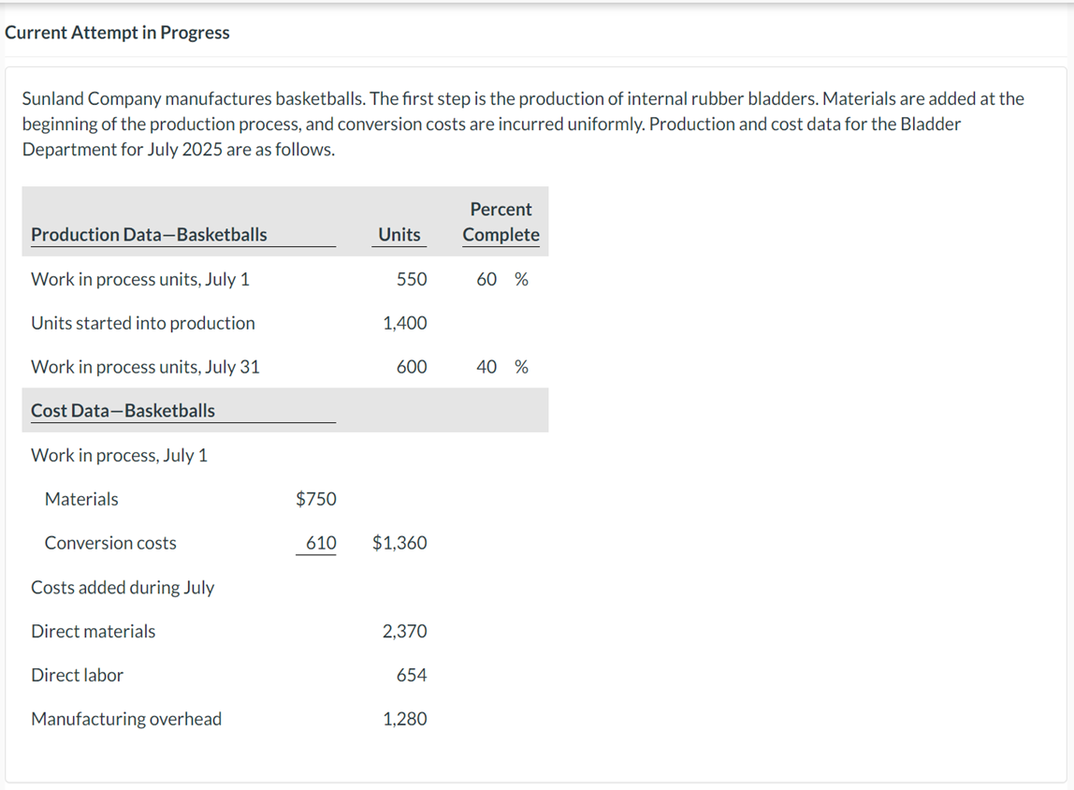Click the Cost Data—Basketballs section header

coord(123,411)
